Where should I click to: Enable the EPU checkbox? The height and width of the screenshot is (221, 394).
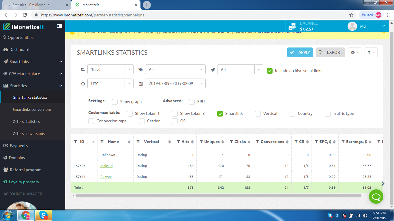[x=192, y=102]
